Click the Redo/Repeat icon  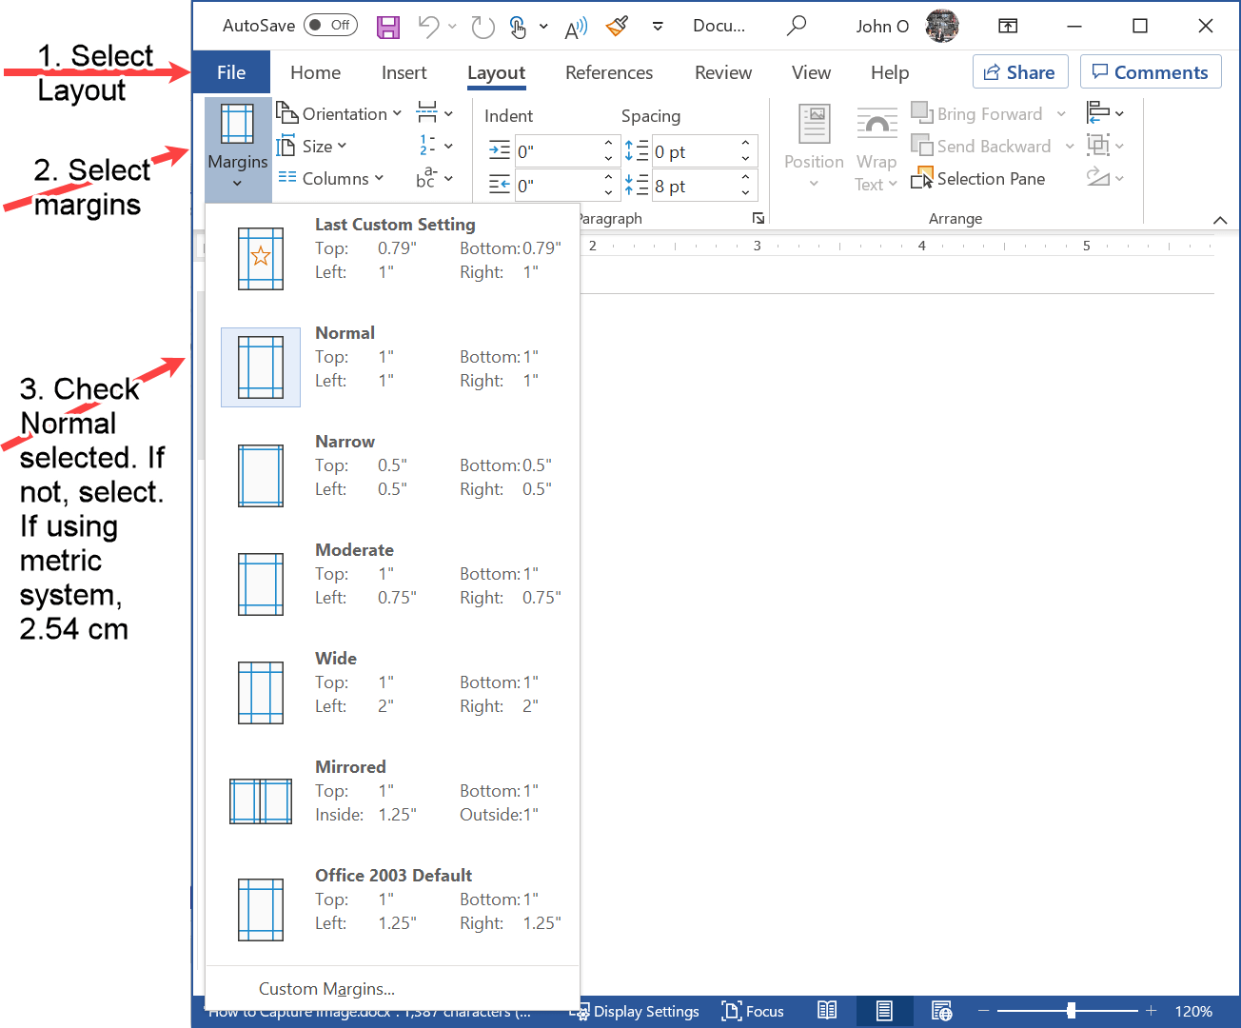(x=483, y=27)
